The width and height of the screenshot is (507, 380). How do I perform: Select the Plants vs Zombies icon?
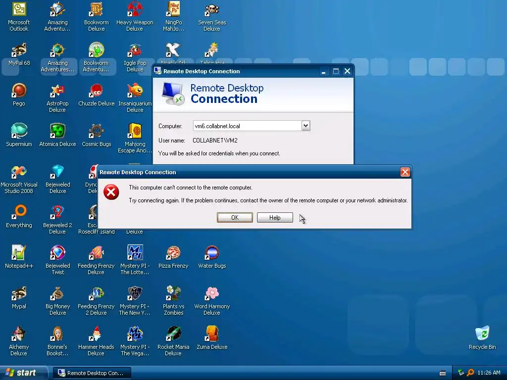pos(173,301)
